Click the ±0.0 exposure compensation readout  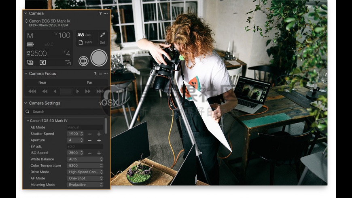(49, 44)
